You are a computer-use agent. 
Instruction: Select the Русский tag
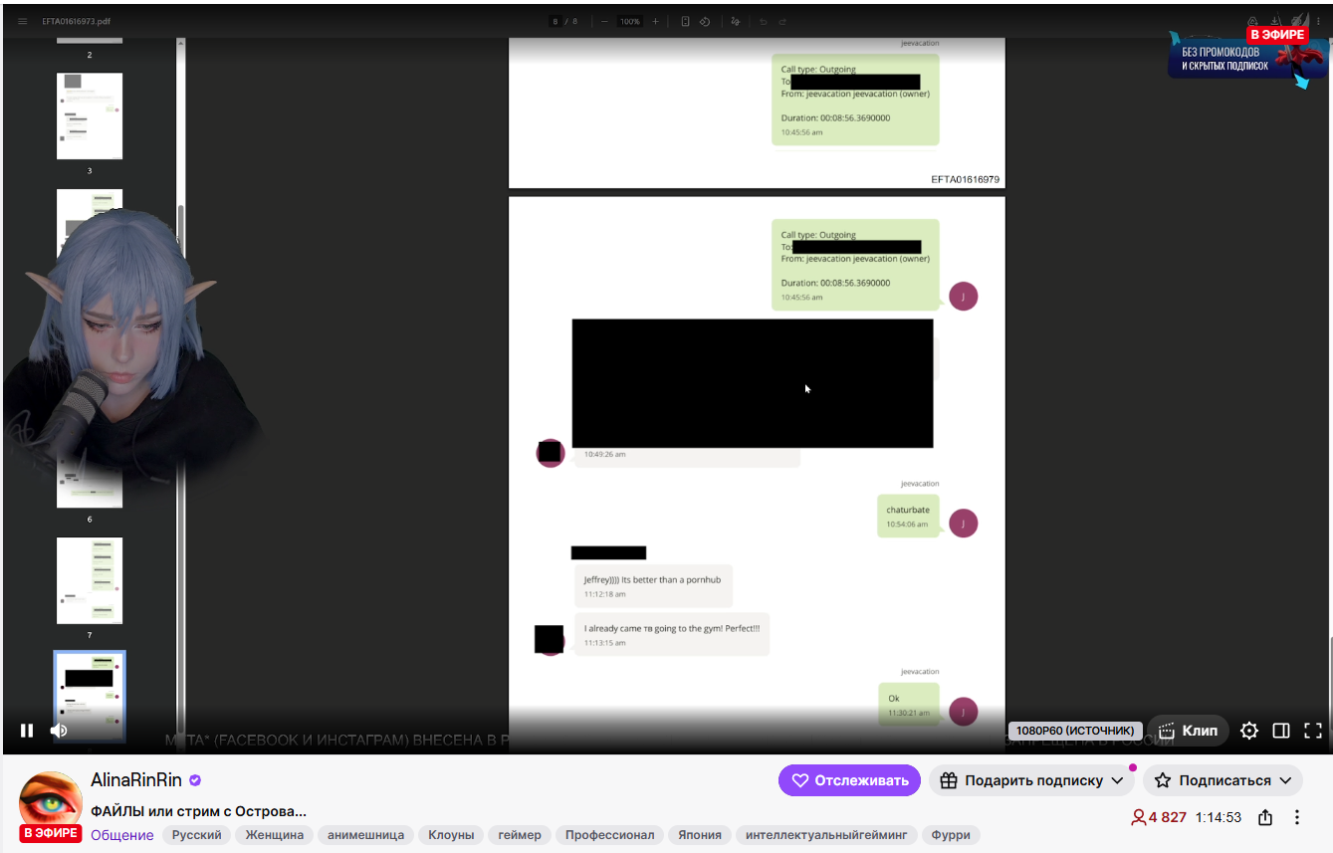[197, 835]
